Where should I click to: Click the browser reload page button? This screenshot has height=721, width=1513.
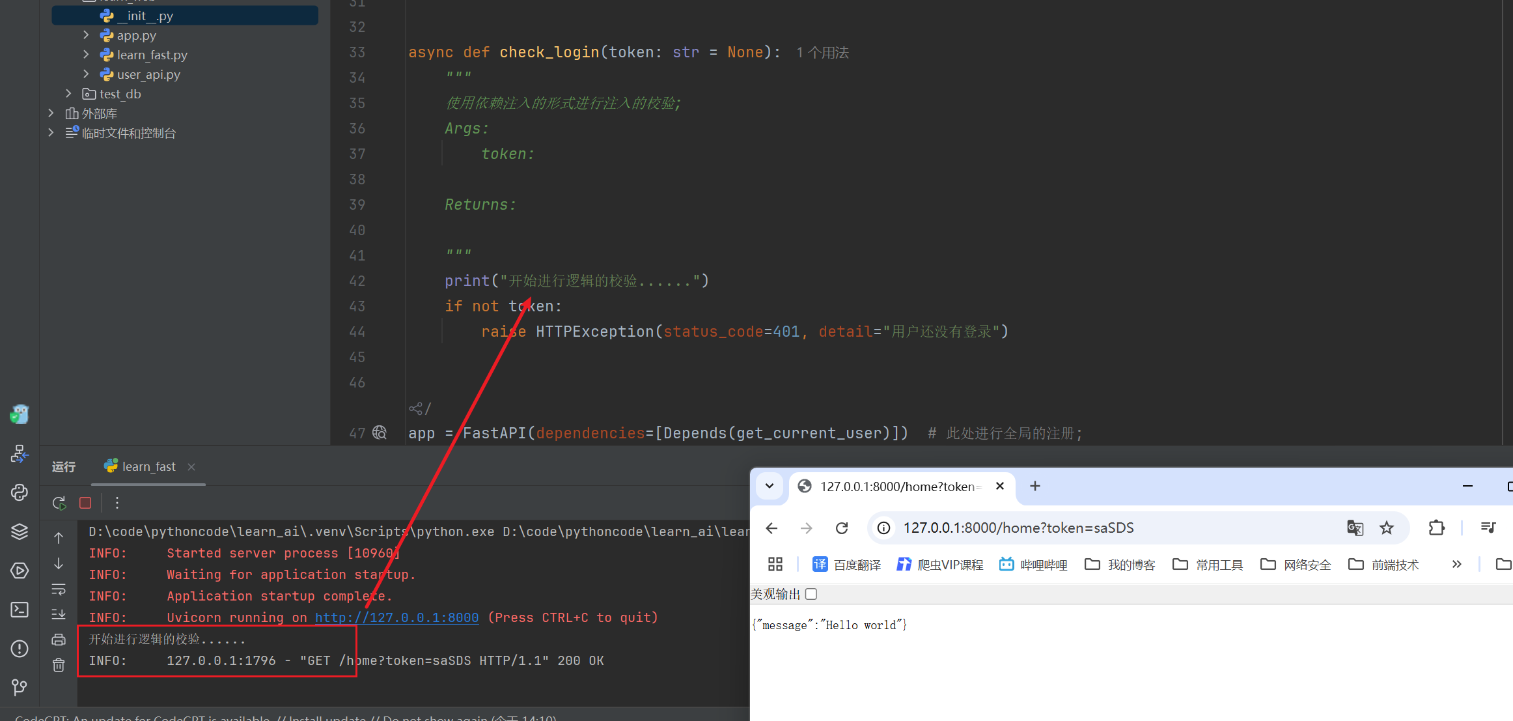tap(842, 528)
